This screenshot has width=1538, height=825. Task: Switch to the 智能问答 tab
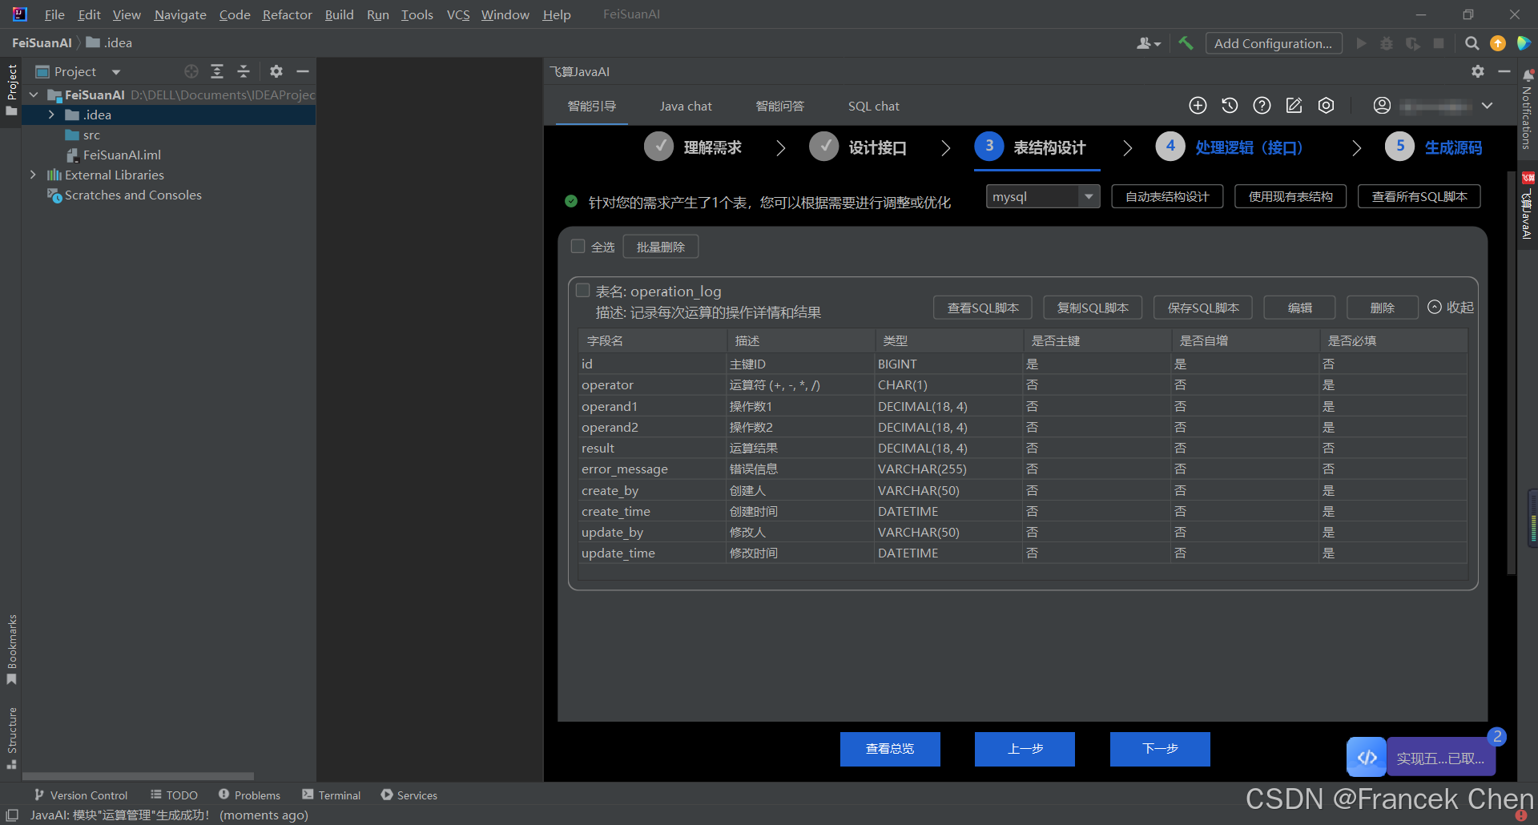click(779, 106)
